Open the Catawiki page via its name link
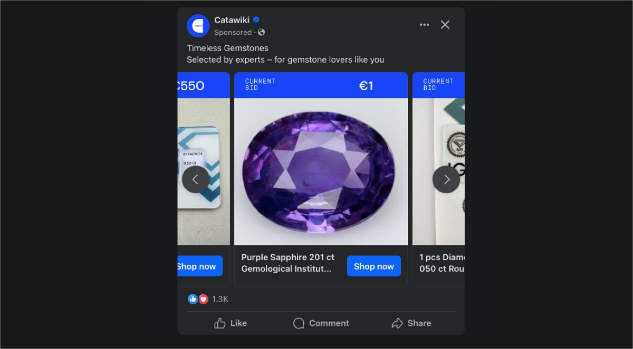The width and height of the screenshot is (633, 349). (231, 20)
